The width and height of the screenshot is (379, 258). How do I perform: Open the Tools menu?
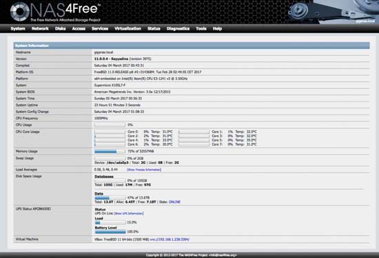coord(201,28)
